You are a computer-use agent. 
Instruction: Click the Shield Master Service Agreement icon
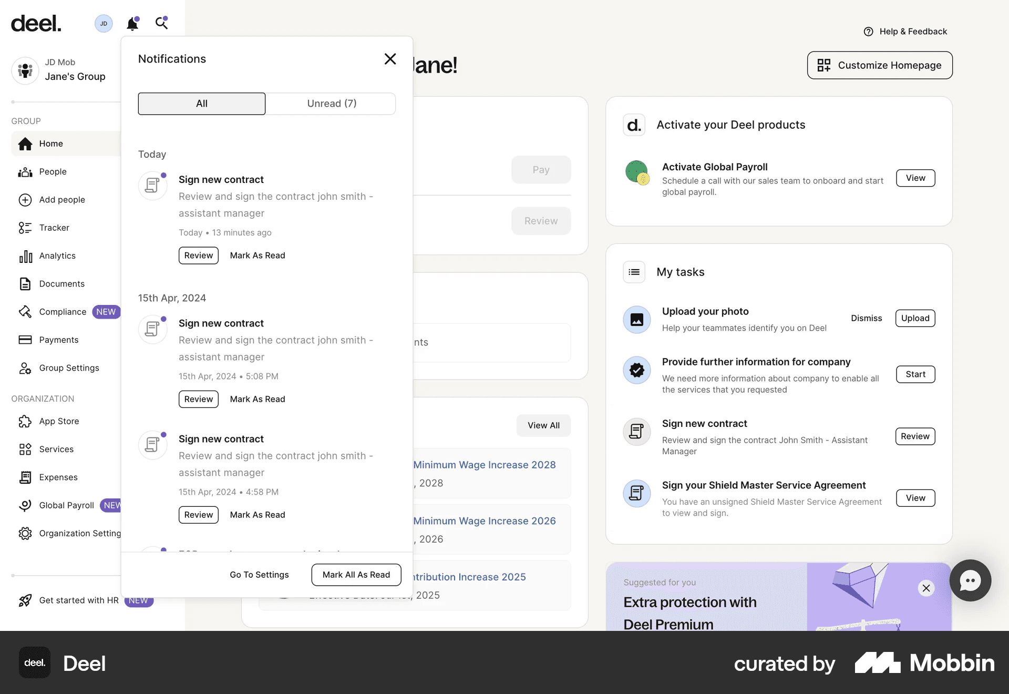(637, 493)
